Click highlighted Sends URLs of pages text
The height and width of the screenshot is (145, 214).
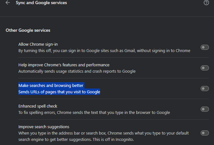pyautogui.click(x=59, y=92)
